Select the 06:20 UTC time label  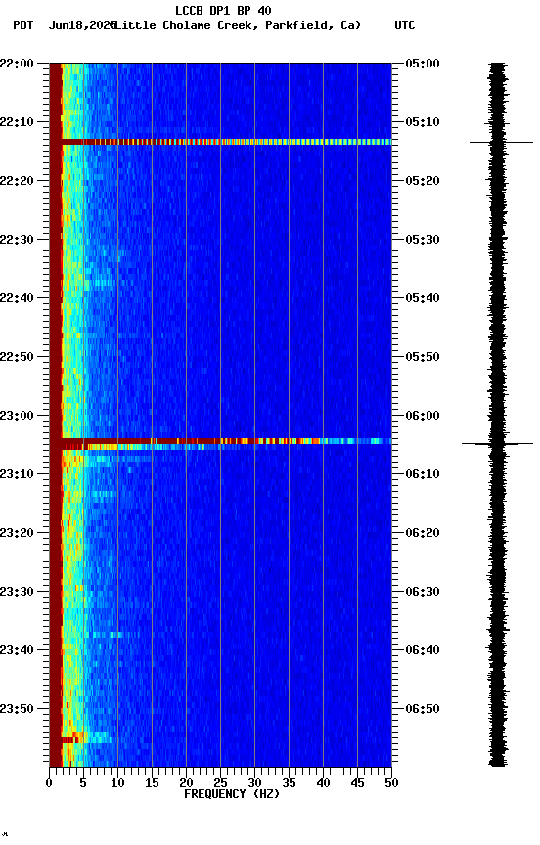[423, 534]
